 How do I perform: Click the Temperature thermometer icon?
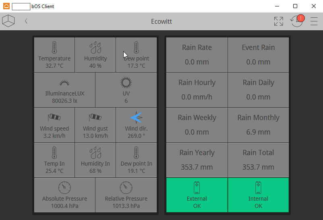pos(54,48)
